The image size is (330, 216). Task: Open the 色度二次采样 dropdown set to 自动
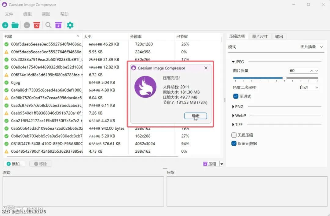click(309, 88)
